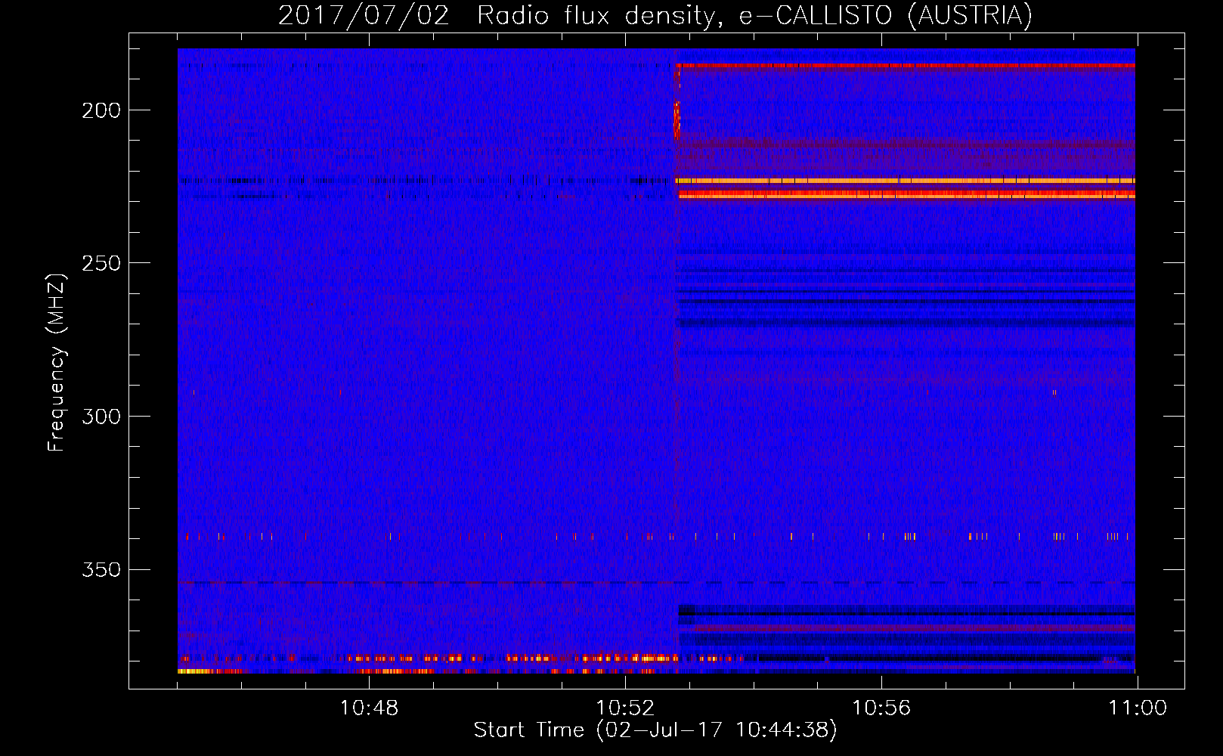Click the 250 frequency tick label
Viewport: 1223px width, 756px height.
coord(101,264)
